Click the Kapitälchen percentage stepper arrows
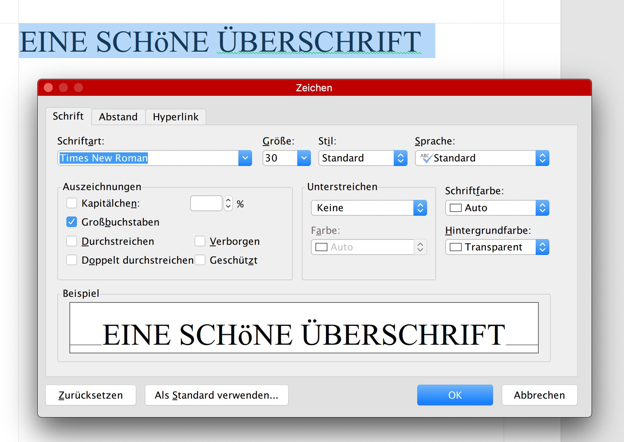The width and height of the screenshot is (624, 442). coord(228,203)
